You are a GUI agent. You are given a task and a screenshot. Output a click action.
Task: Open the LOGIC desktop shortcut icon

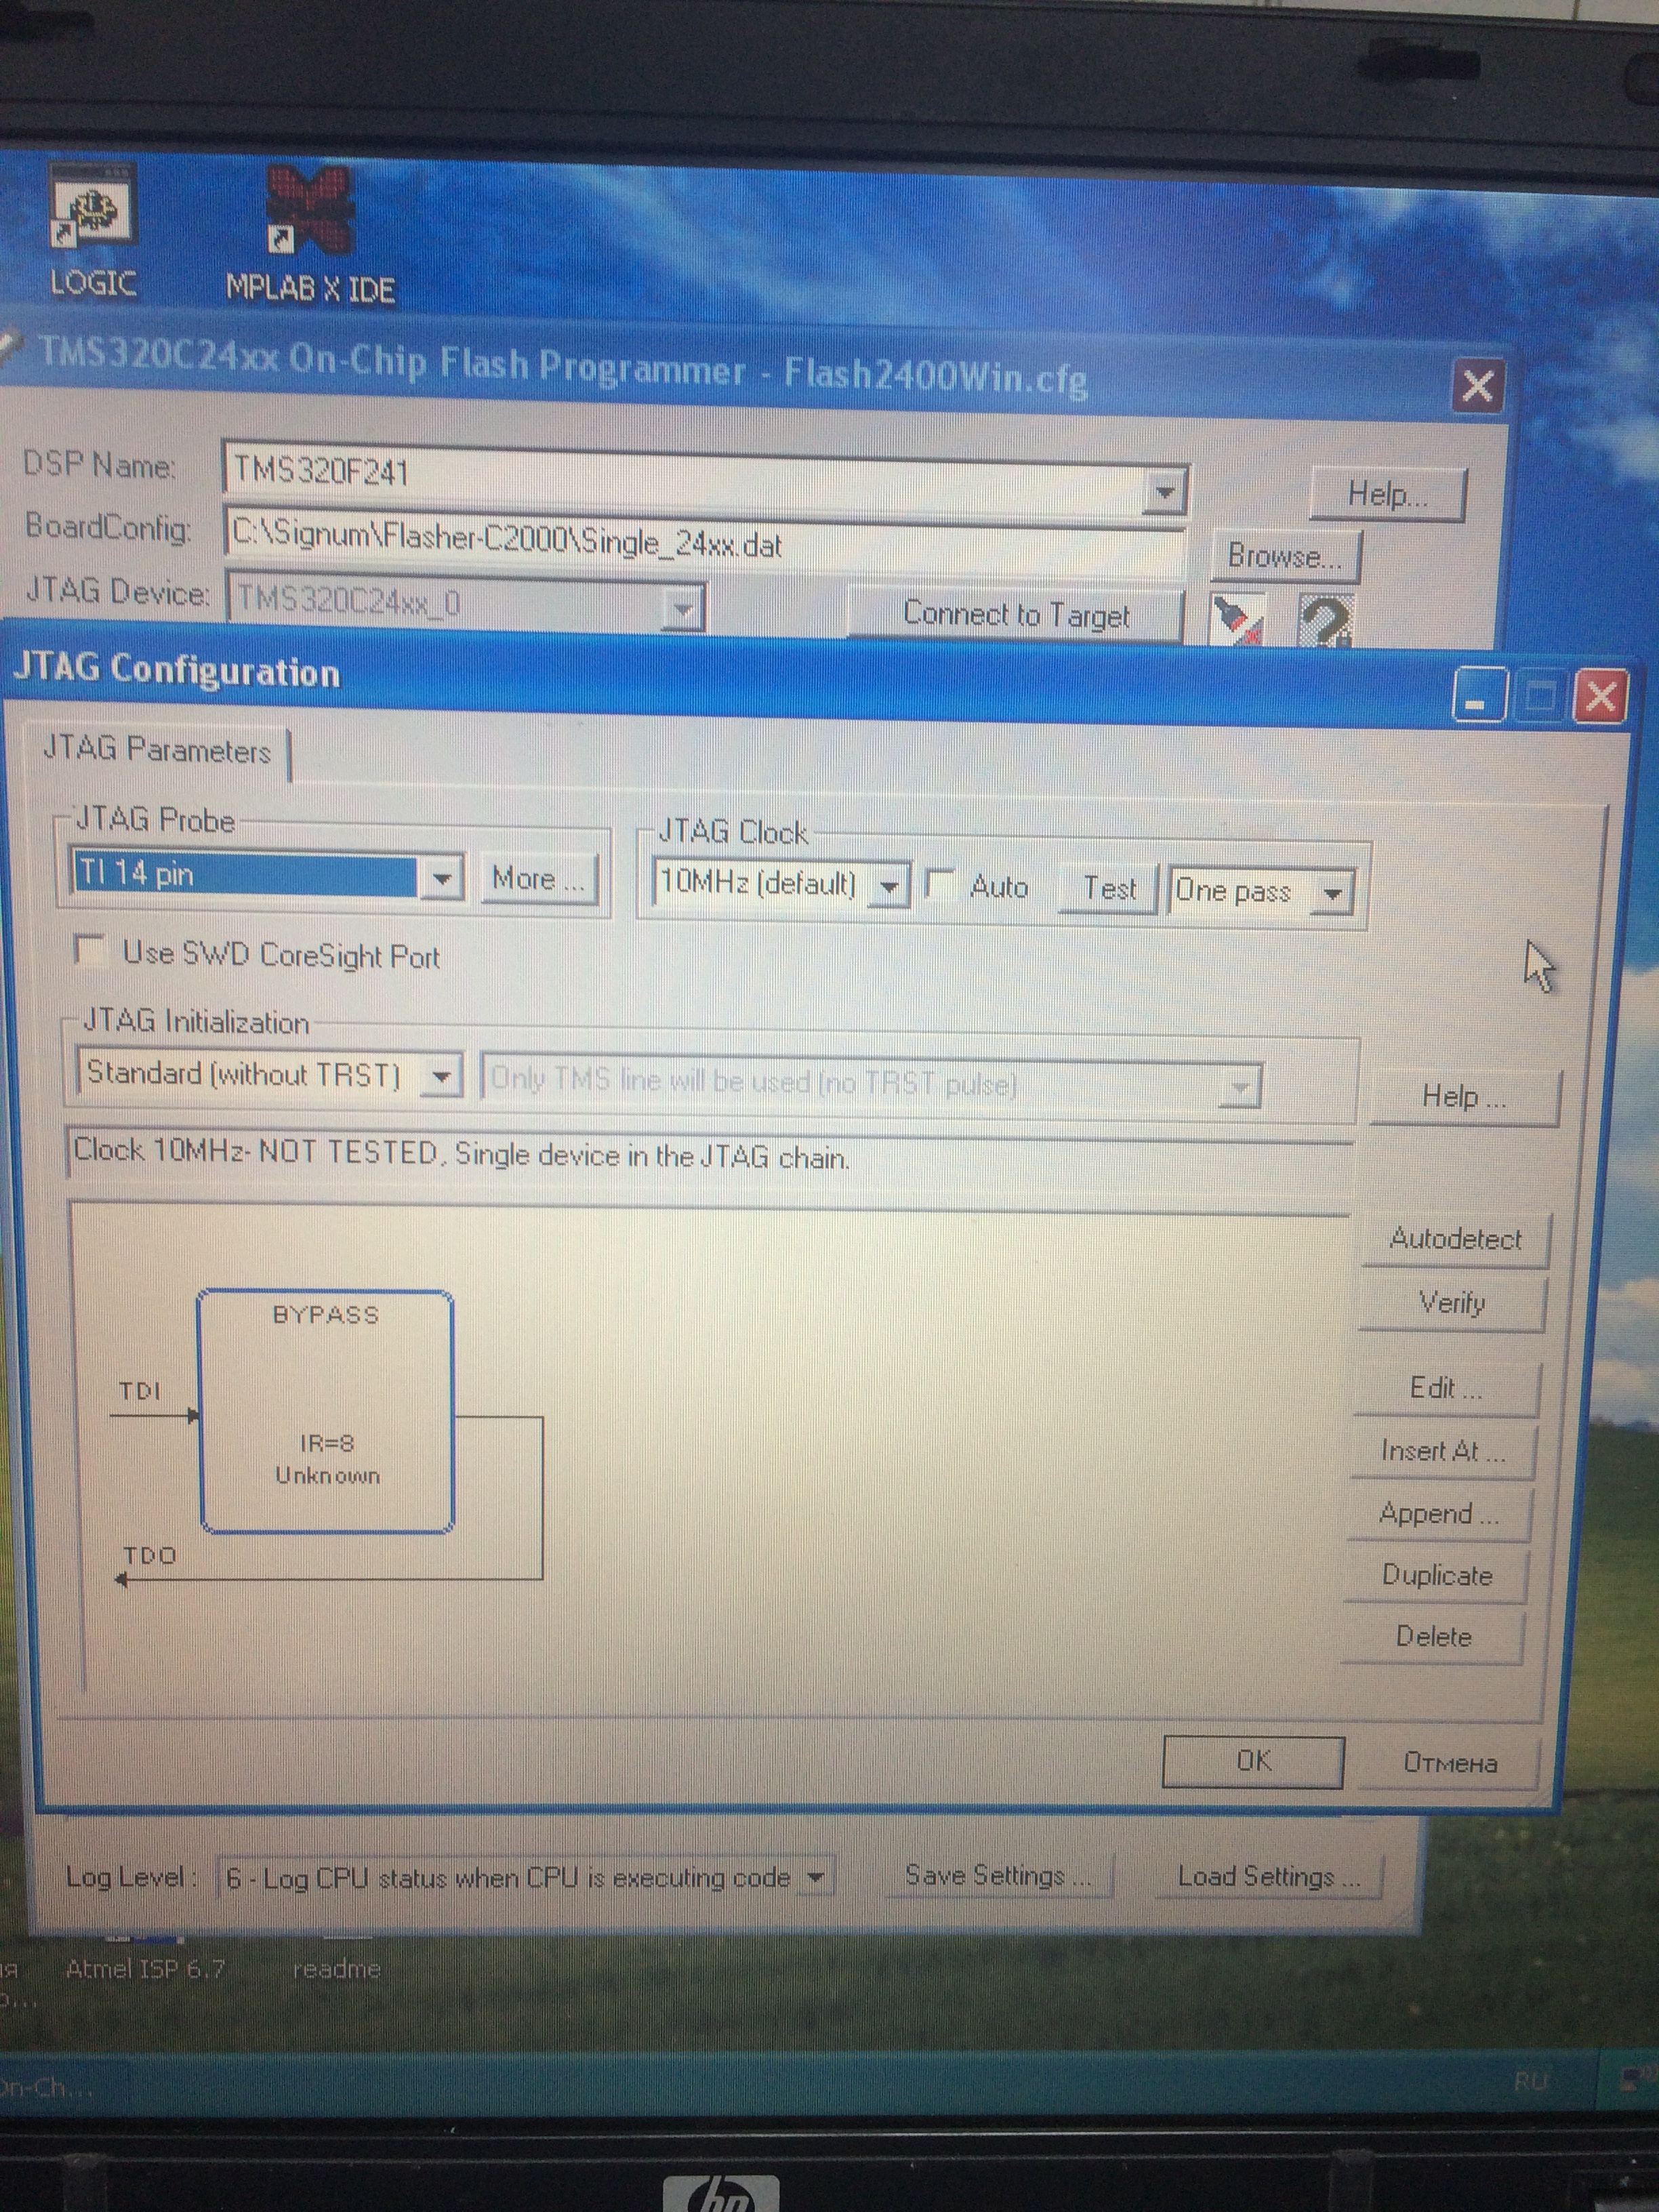[92, 230]
